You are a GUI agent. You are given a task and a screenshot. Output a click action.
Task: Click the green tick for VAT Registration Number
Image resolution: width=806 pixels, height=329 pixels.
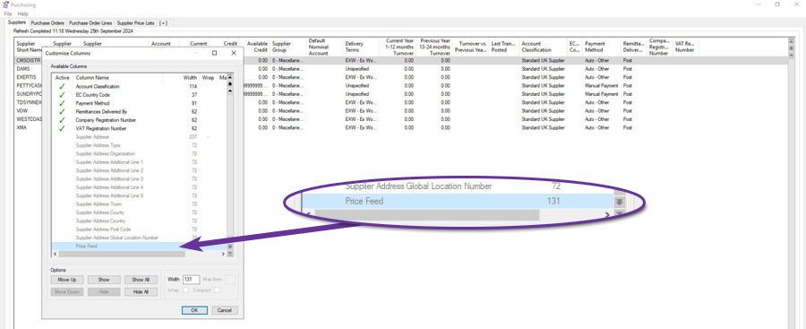62,128
